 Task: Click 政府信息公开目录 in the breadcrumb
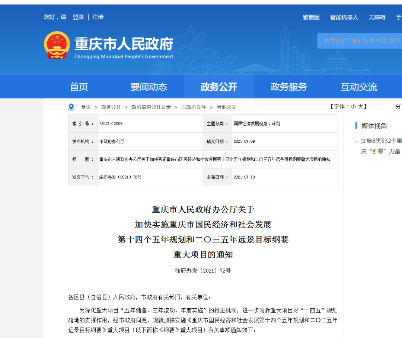coord(151,107)
